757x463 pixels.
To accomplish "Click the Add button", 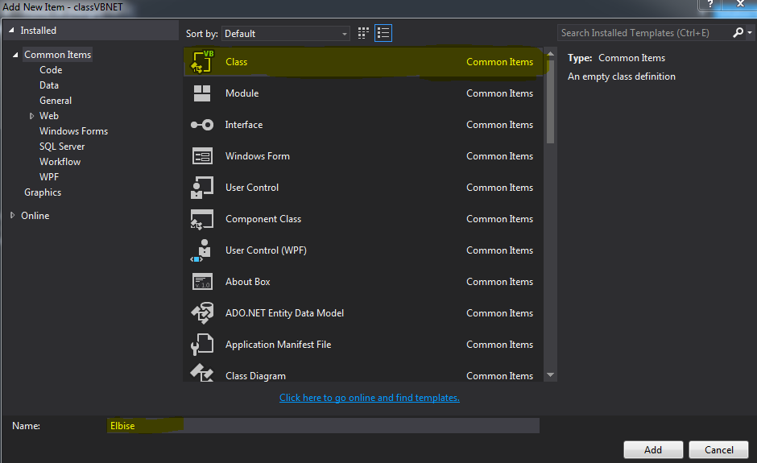I will coord(653,449).
